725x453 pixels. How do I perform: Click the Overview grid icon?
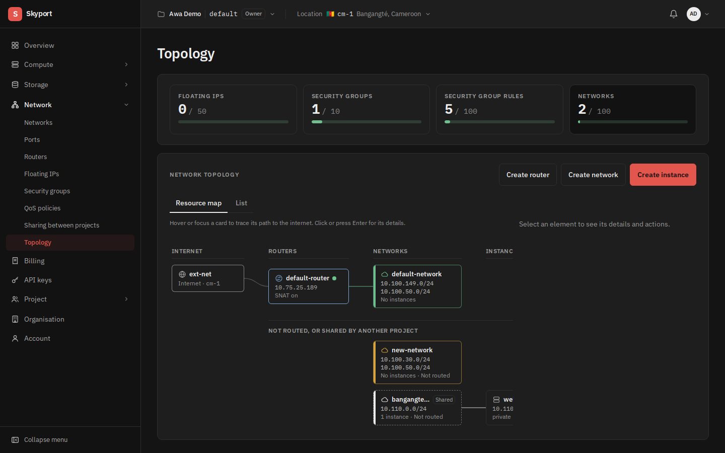click(15, 45)
